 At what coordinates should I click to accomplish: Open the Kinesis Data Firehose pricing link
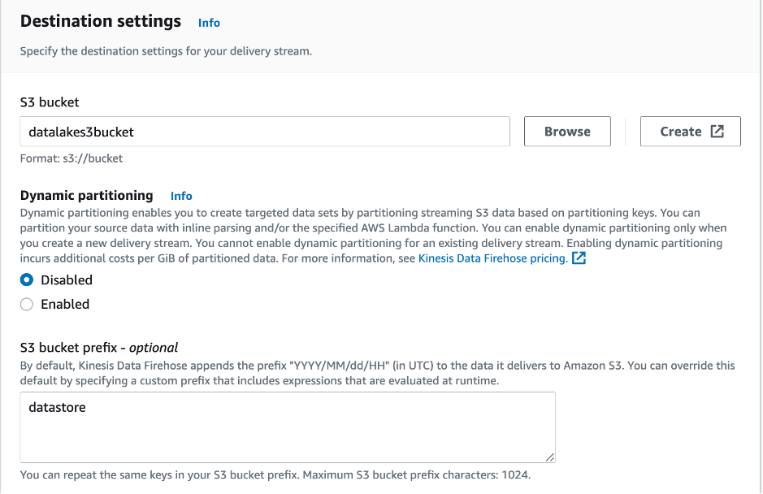(492, 258)
